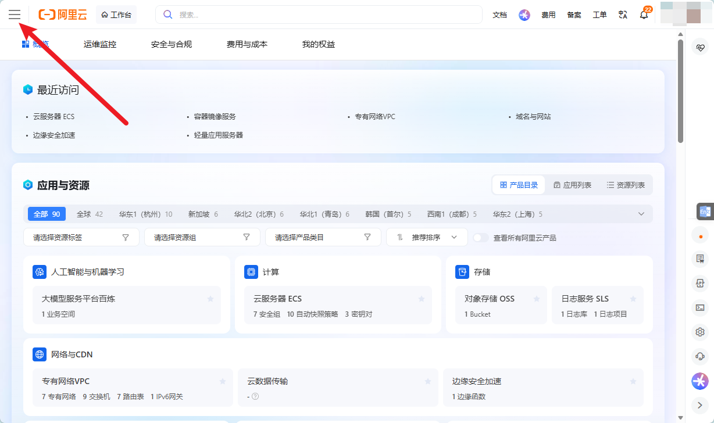Open recent 边缘安全加速 link
The image size is (714, 423).
coord(54,135)
